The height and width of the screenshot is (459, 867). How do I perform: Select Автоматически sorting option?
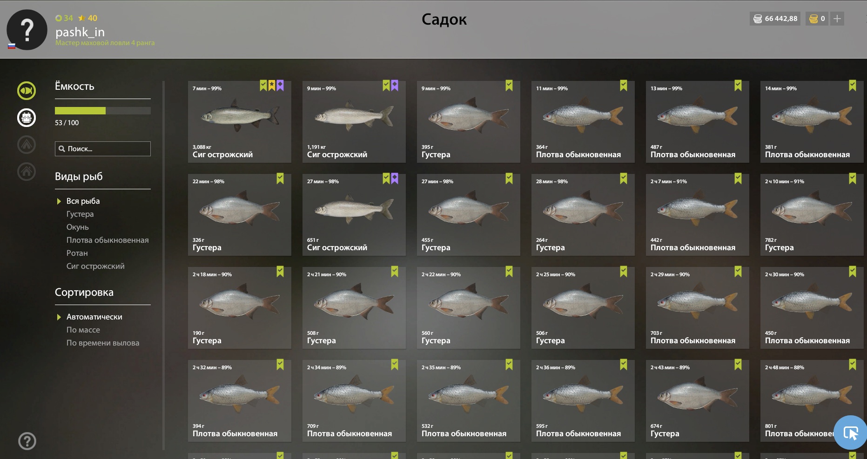(x=94, y=317)
